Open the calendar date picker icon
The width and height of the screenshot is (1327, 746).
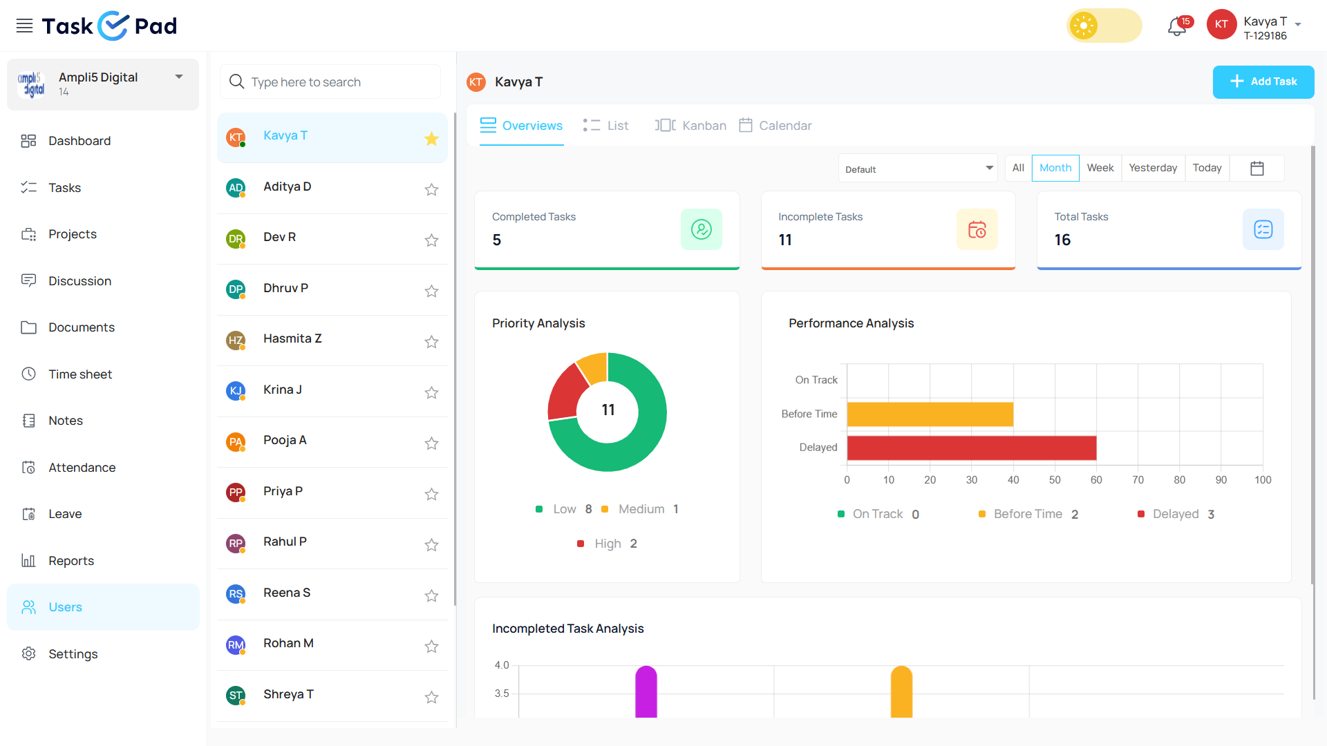[x=1257, y=169]
